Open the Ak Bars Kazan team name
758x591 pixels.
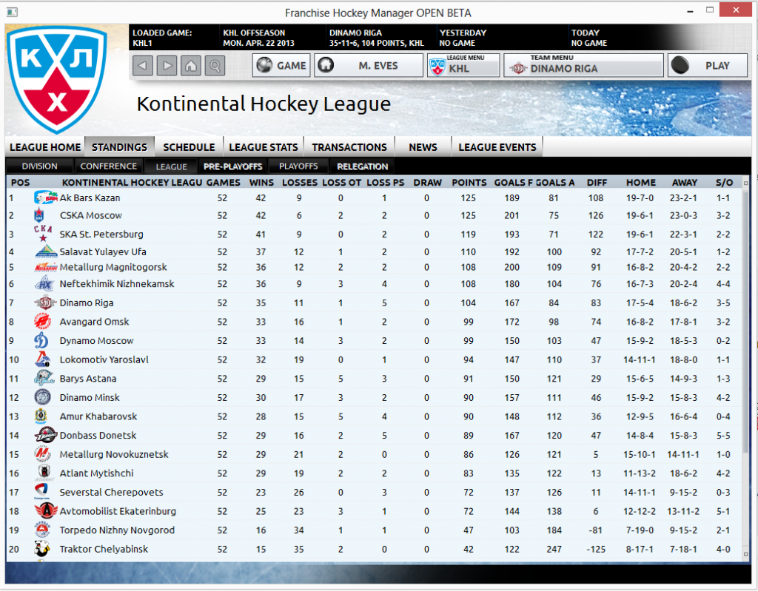pos(90,197)
